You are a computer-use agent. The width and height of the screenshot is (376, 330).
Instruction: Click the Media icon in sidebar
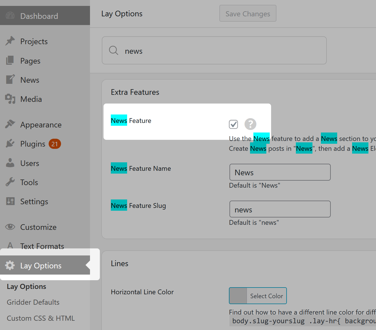10,99
